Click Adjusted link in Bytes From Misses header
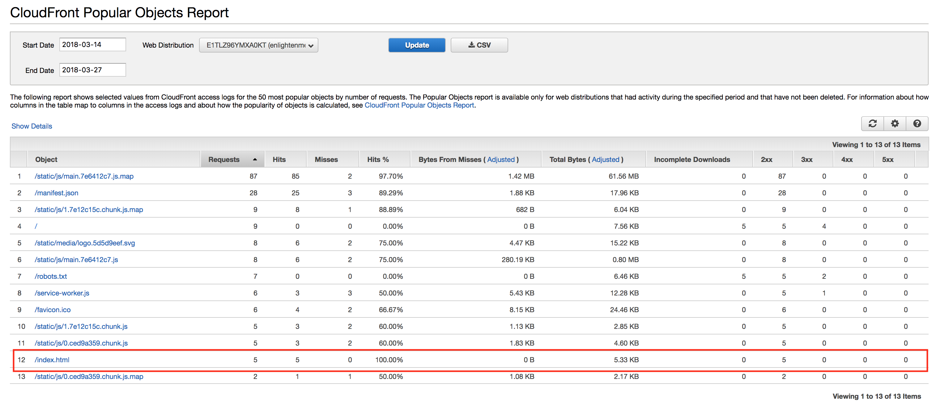This screenshot has height=408, width=936. [x=501, y=159]
